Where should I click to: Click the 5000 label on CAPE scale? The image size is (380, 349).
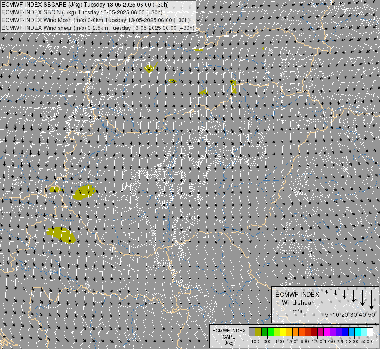coord(367,342)
